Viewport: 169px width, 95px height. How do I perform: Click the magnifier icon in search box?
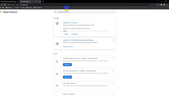click(x=55, y=12)
